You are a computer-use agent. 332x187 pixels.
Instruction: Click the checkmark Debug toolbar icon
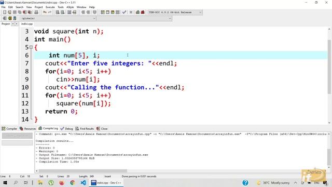click(125, 12)
